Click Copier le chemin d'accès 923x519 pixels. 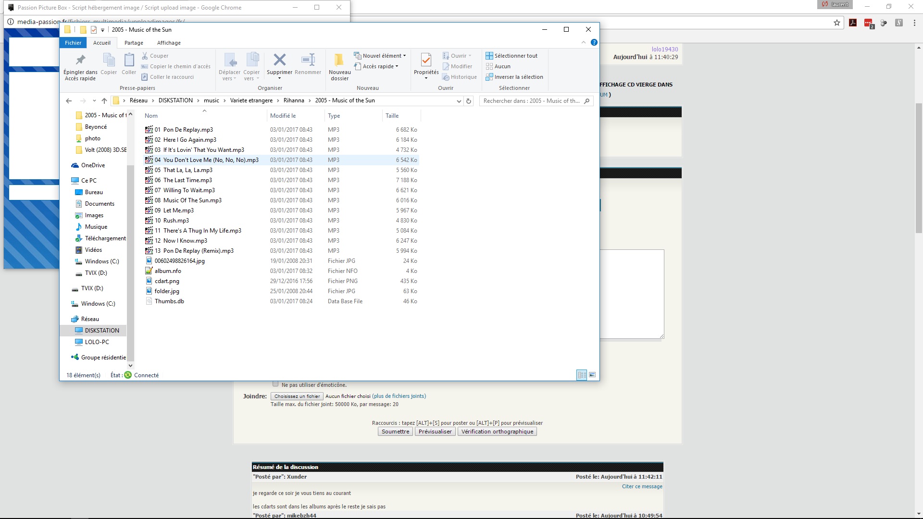coord(175,66)
